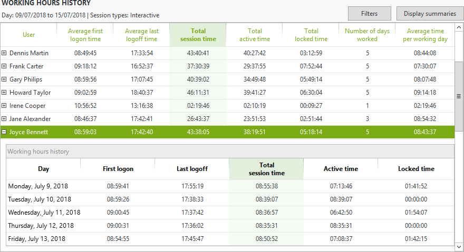Click the Locked time detail header
This screenshot has width=464, height=252.
(x=416, y=169)
